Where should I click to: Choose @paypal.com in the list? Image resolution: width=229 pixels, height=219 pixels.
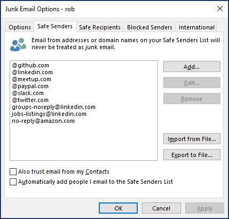tap(30, 86)
